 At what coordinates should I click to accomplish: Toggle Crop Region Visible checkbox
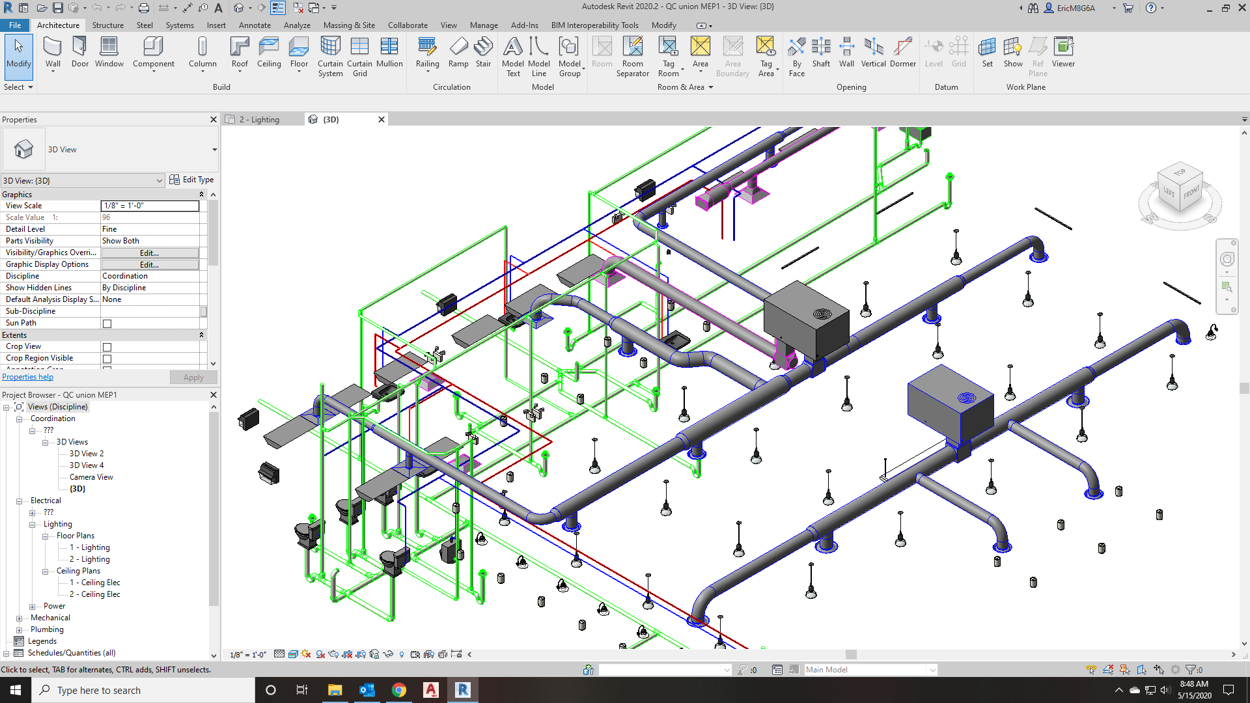107,358
